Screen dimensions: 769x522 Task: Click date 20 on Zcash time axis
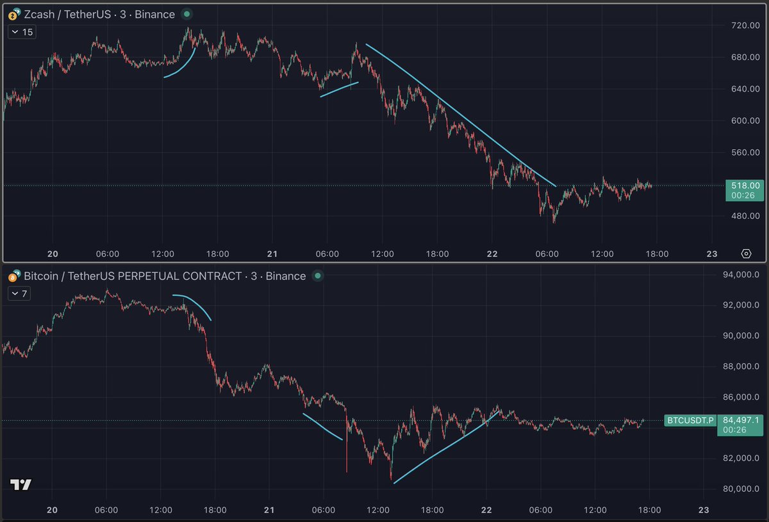[x=53, y=254]
